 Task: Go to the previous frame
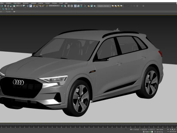170,129
